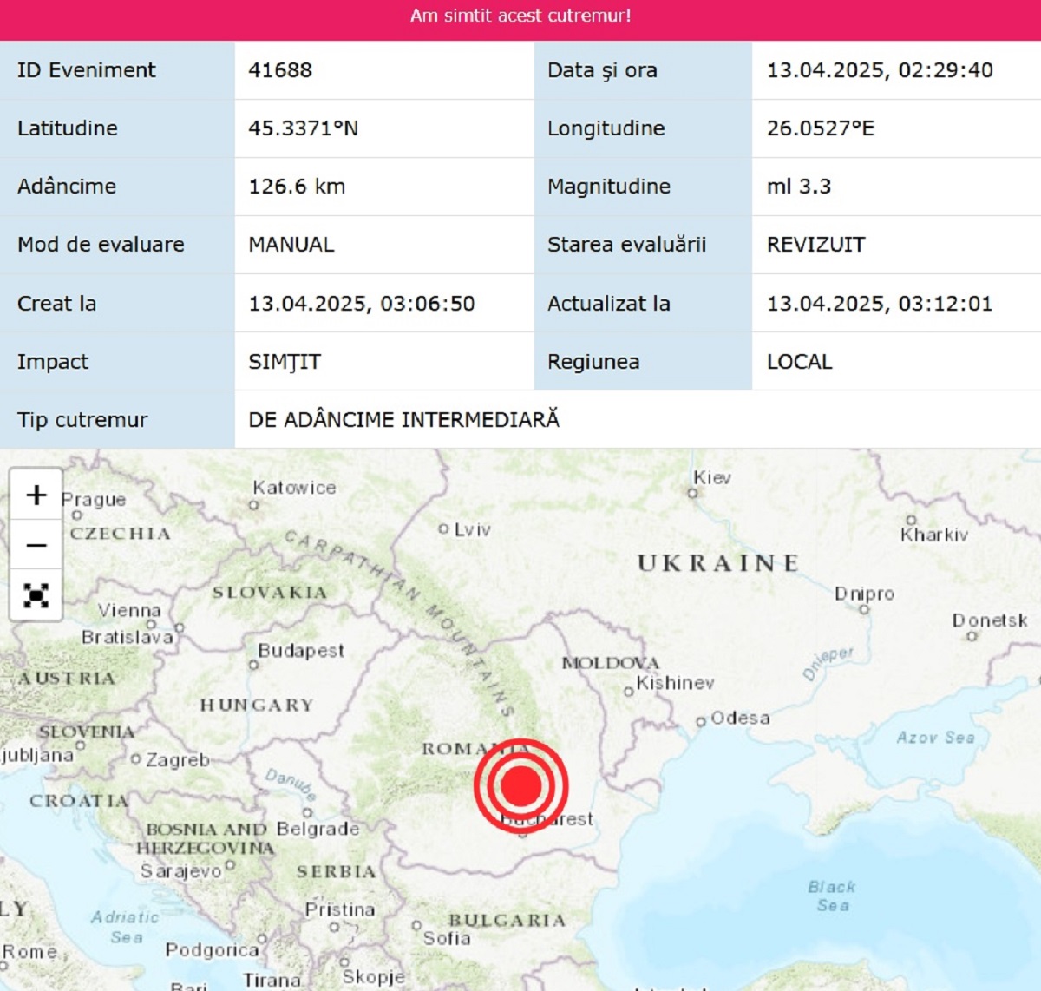
Task: Click the Lviv city marker on map
Action: (443, 528)
